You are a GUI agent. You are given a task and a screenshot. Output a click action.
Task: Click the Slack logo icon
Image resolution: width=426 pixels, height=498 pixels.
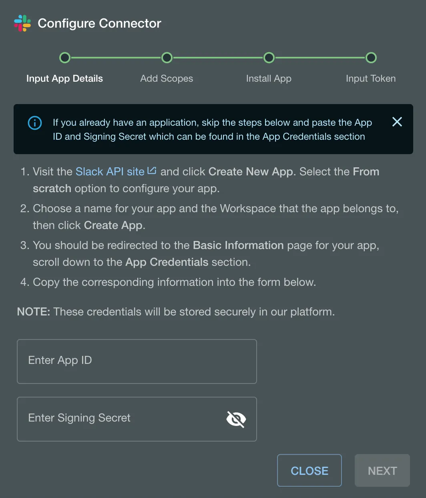[x=22, y=23]
